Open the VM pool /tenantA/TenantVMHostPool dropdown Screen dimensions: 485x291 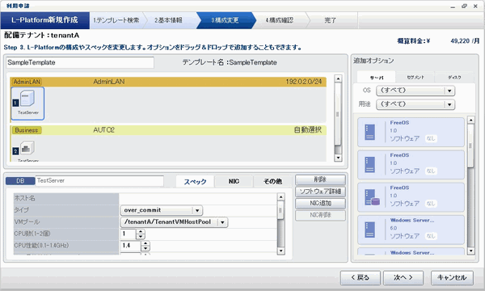(x=222, y=222)
